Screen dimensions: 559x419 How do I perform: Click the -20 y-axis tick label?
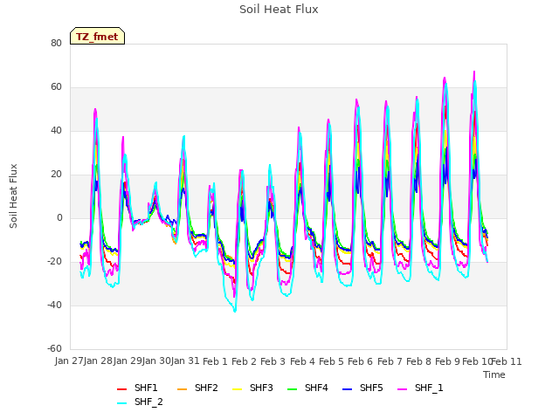point(54,262)
